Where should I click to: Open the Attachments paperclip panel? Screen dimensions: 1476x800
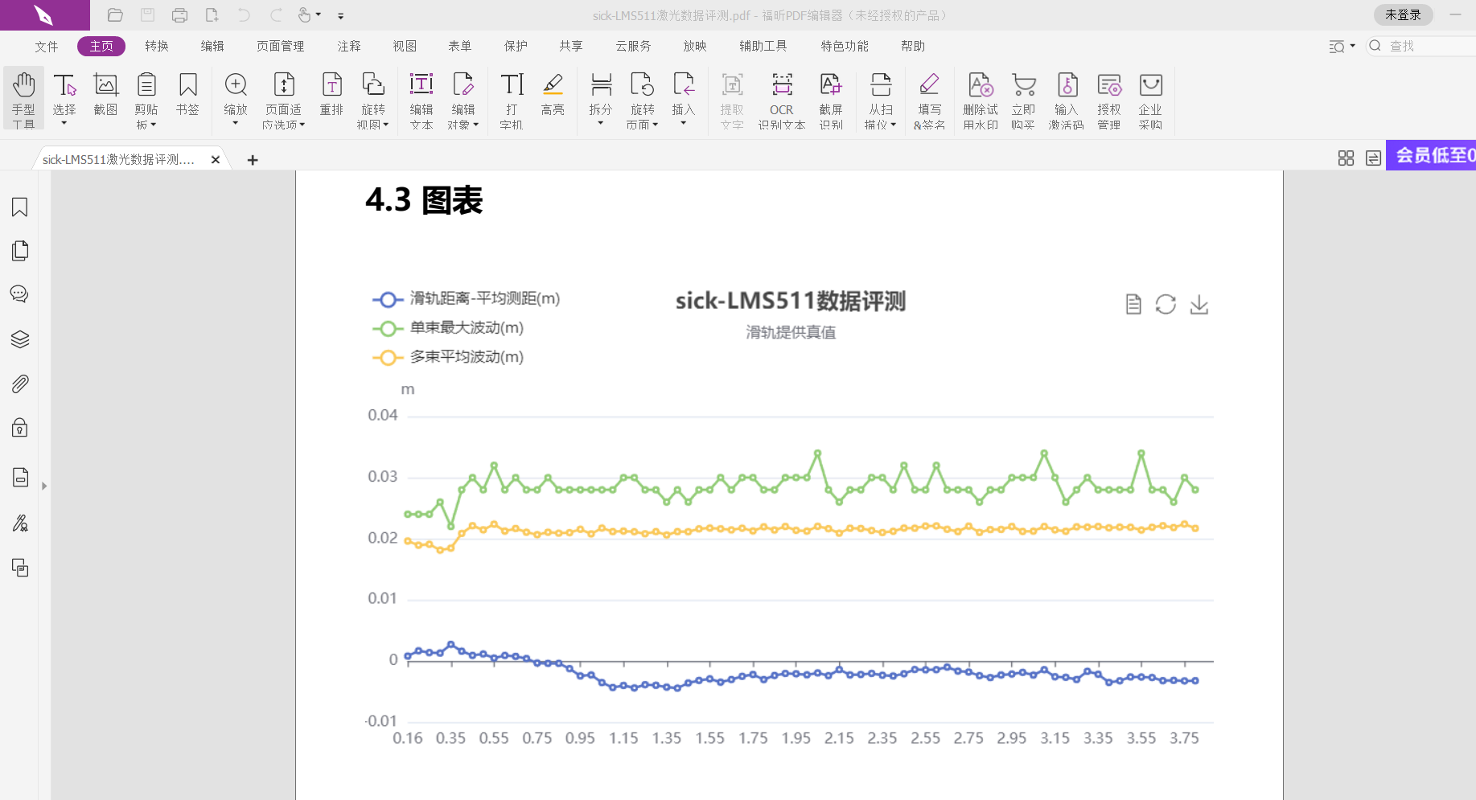(20, 384)
